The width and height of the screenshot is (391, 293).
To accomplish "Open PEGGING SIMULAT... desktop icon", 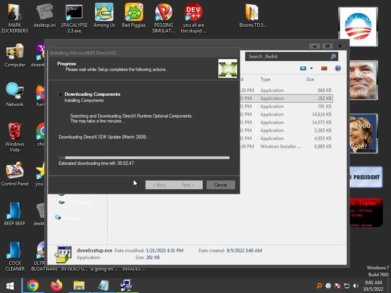I will pos(163,18).
